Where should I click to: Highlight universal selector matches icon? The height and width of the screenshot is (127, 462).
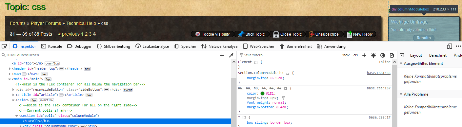click(244, 118)
